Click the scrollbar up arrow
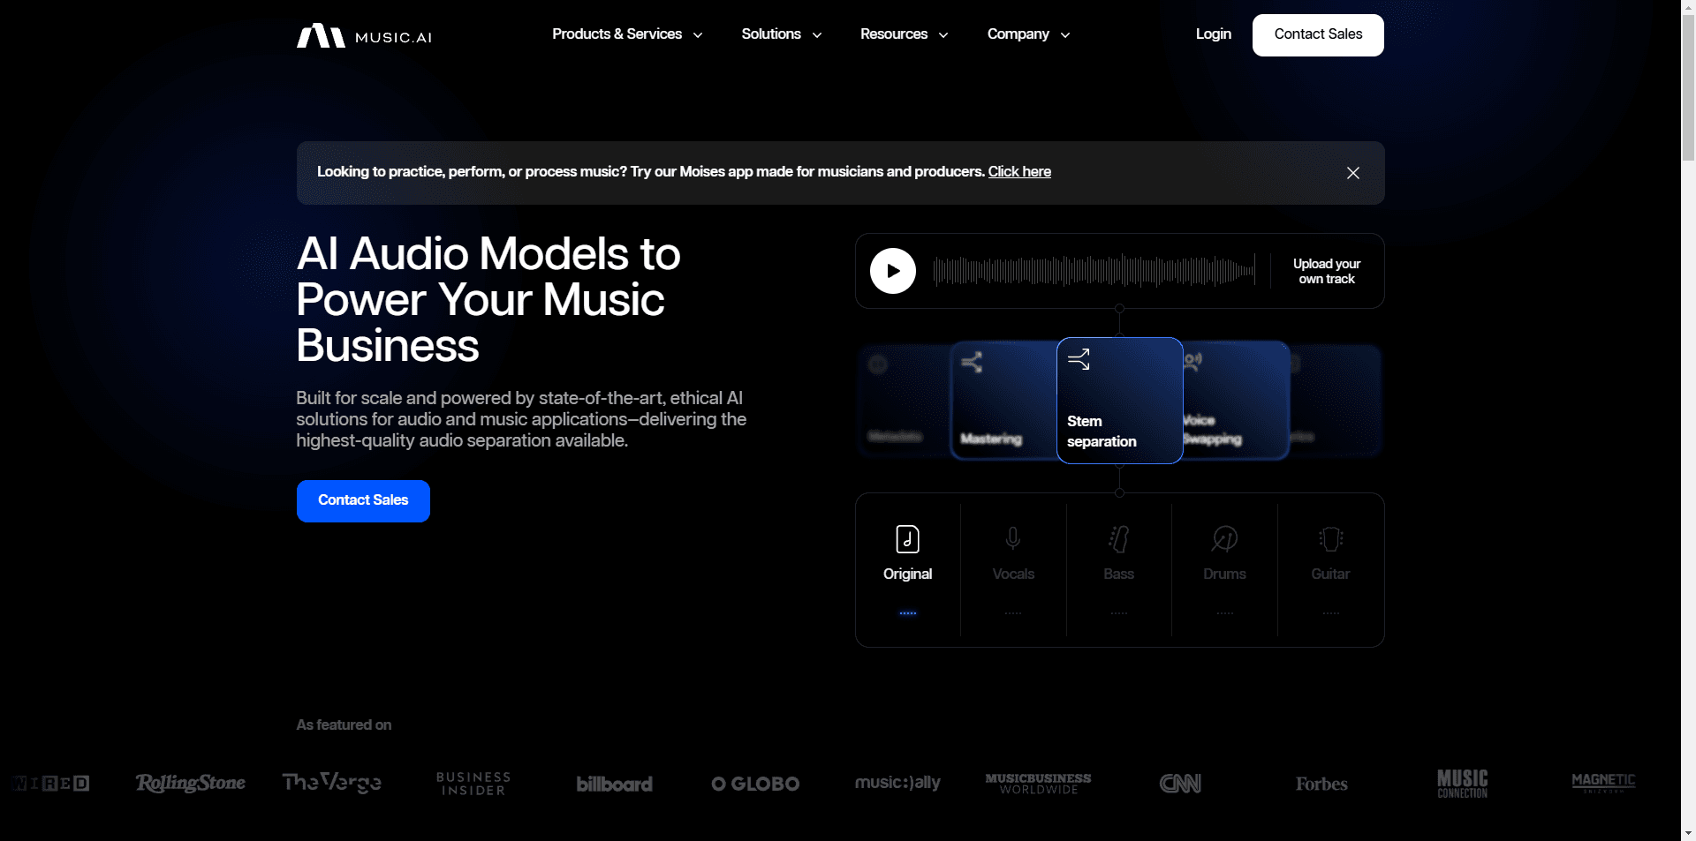Viewport: 1696px width, 841px height. [x=1688, y=6]
